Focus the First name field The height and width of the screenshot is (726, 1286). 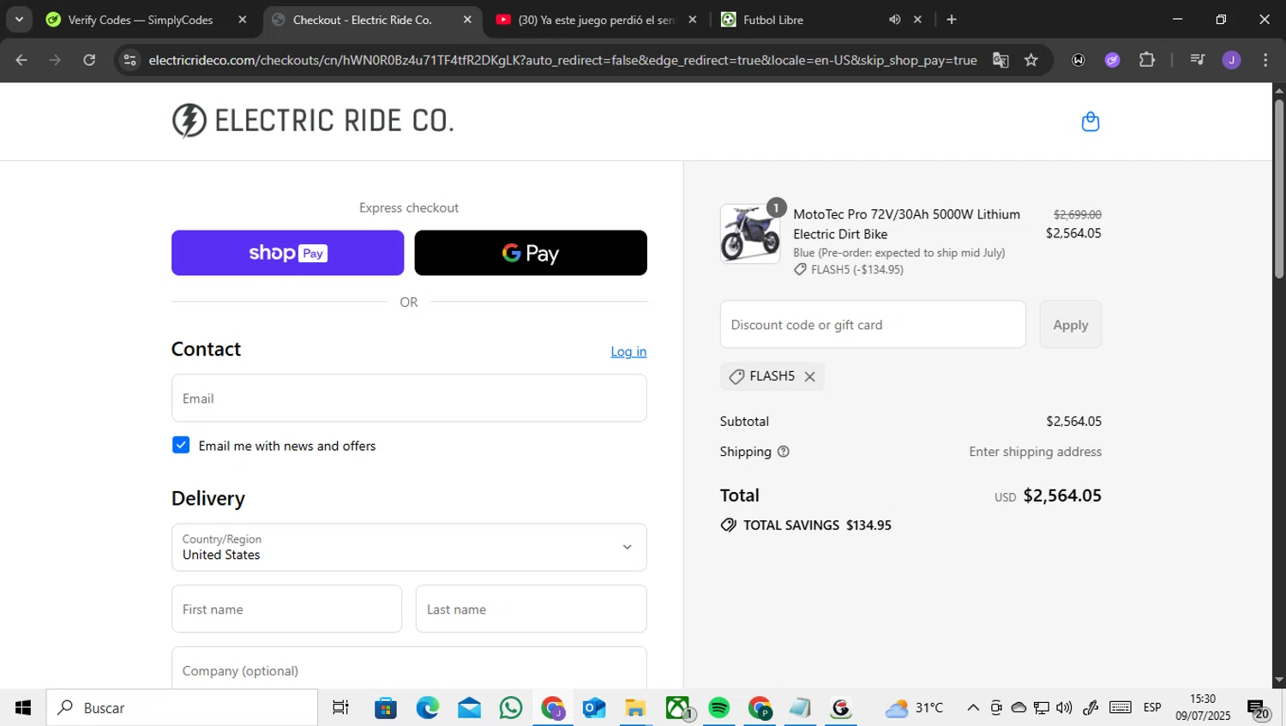286,609
